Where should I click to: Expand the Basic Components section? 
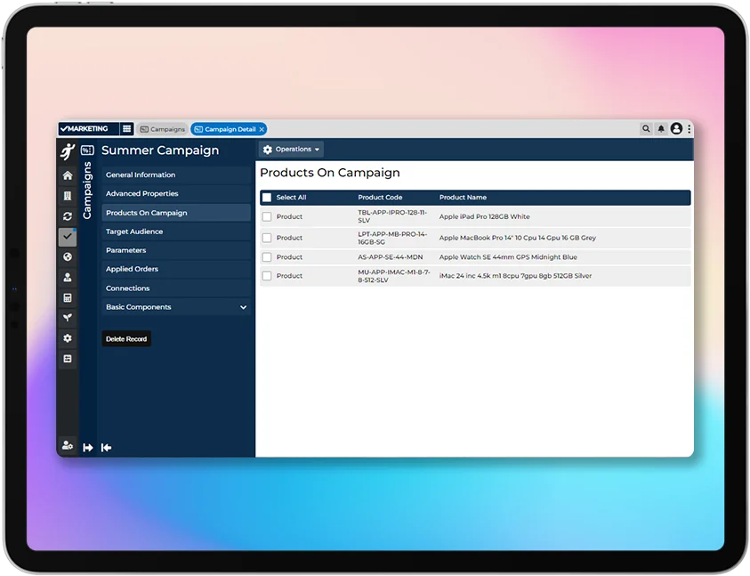243,307
